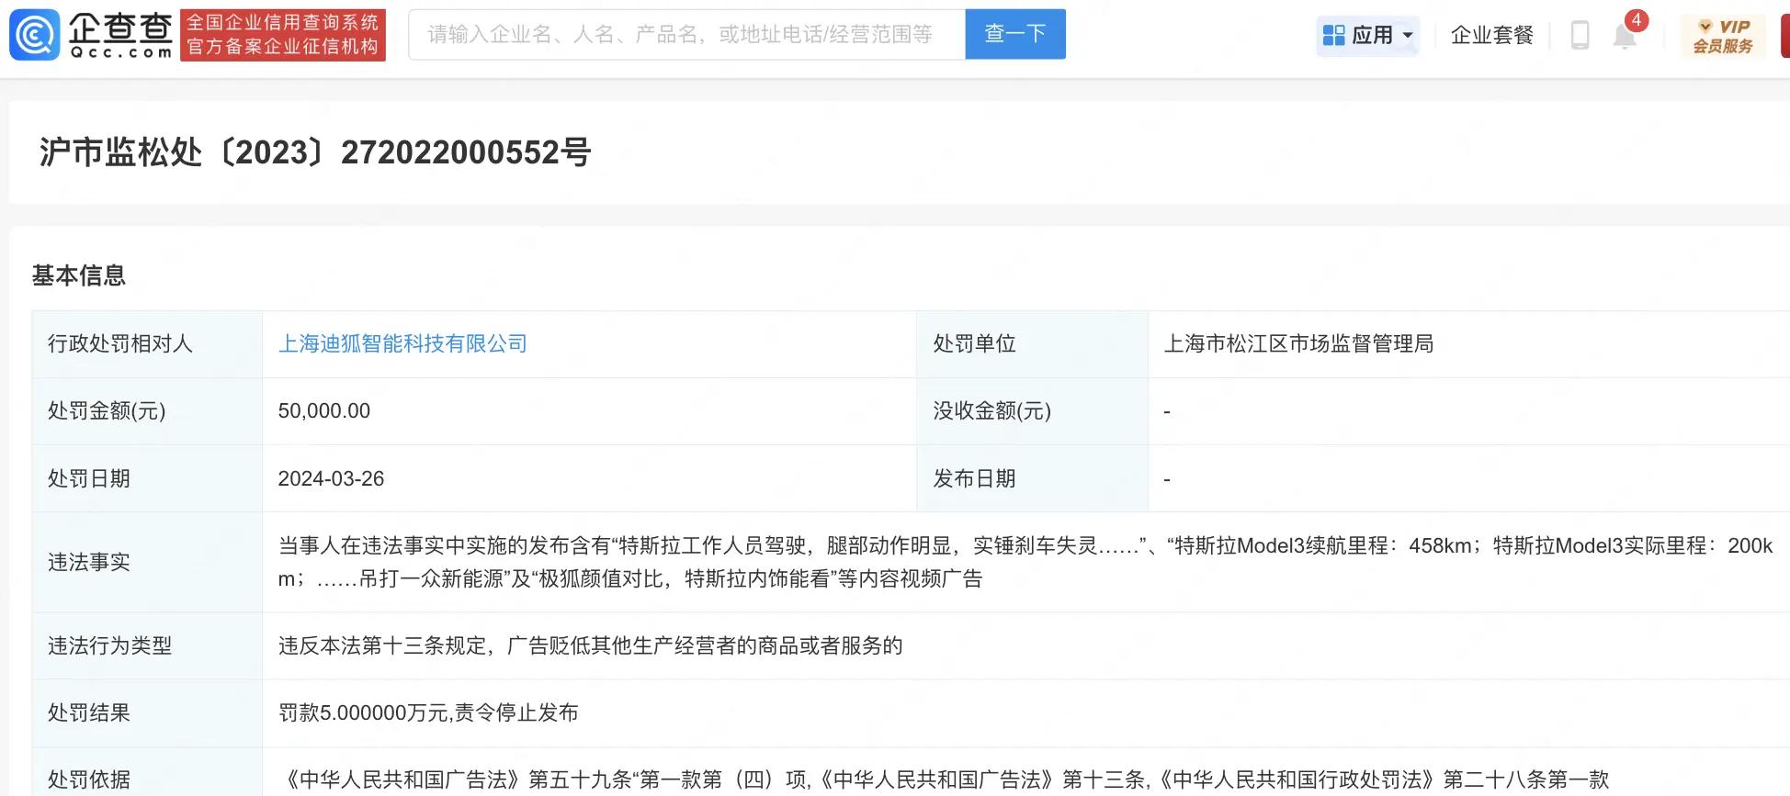Select the 中华人民共和国广告法 legal basis text
The height and width of the screenshot is (796, 1790).
click(944, 779)
